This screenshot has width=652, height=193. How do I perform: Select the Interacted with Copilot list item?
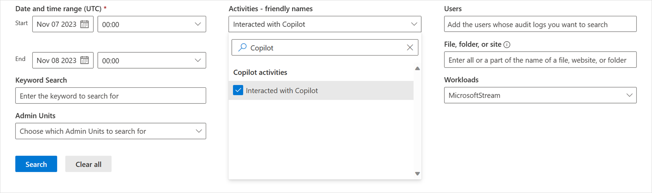[x=281, y=91]
